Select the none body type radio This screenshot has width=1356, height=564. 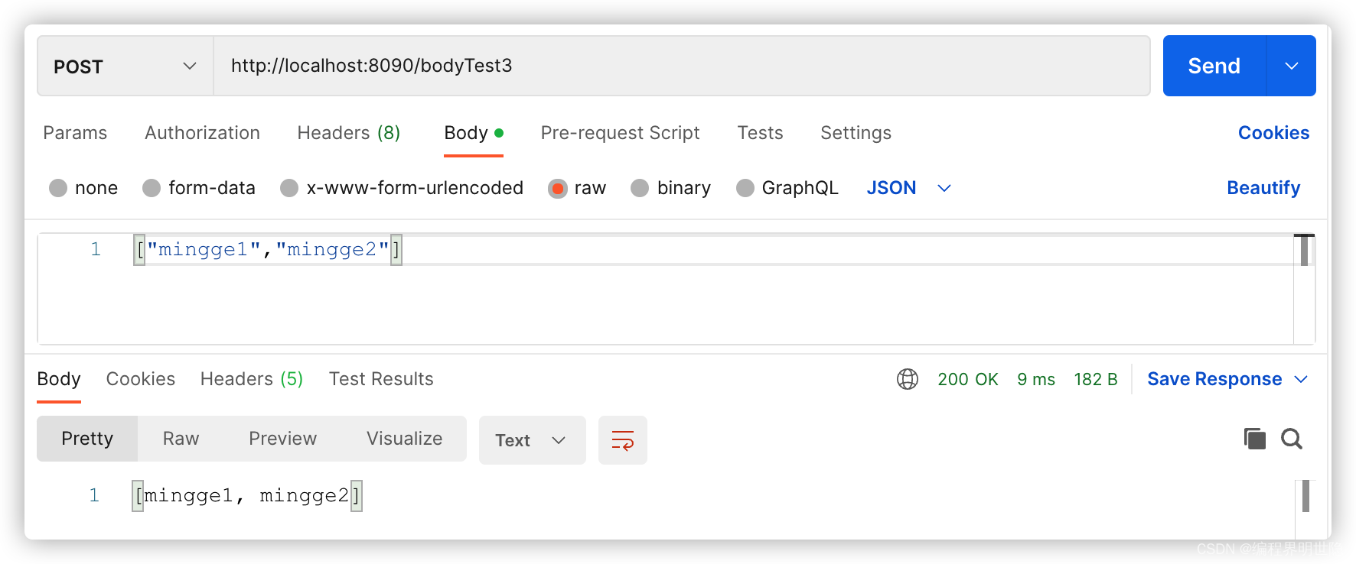[58, 188]
